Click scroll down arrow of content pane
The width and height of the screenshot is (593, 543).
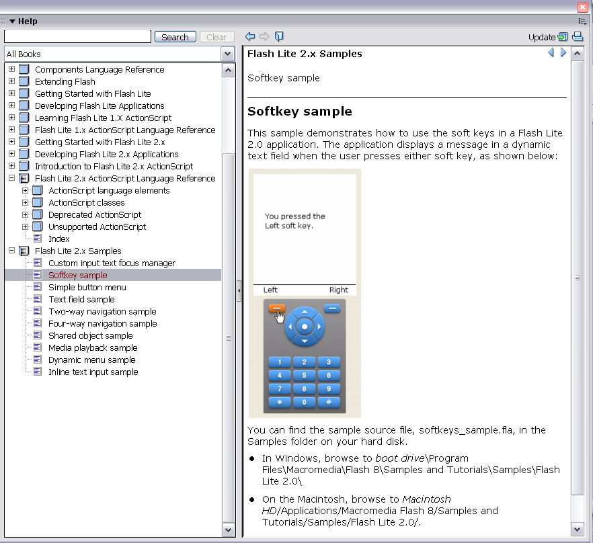tap(577, 530)
